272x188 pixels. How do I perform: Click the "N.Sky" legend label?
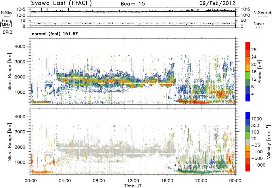click(x=6, y=13)
